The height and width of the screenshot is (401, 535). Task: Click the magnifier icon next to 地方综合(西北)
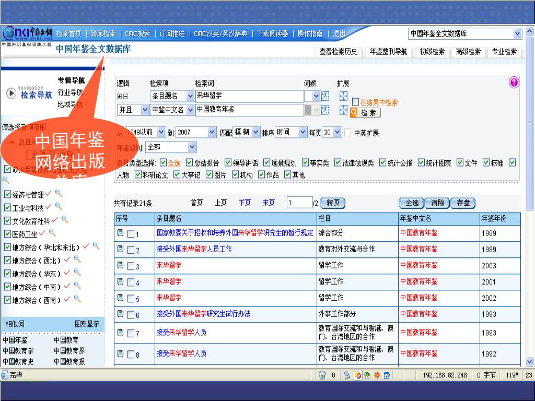point(77,259)
